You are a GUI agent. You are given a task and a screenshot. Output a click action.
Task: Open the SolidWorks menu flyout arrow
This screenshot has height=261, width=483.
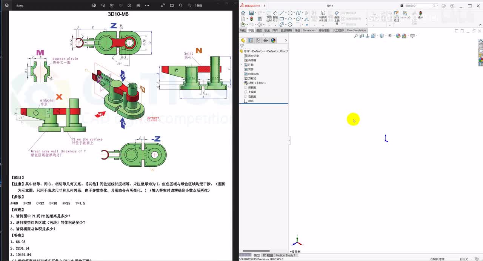tap(265, 6)
